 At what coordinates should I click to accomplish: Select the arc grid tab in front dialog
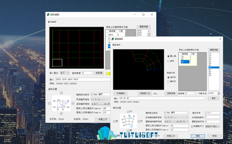(117, 45)
